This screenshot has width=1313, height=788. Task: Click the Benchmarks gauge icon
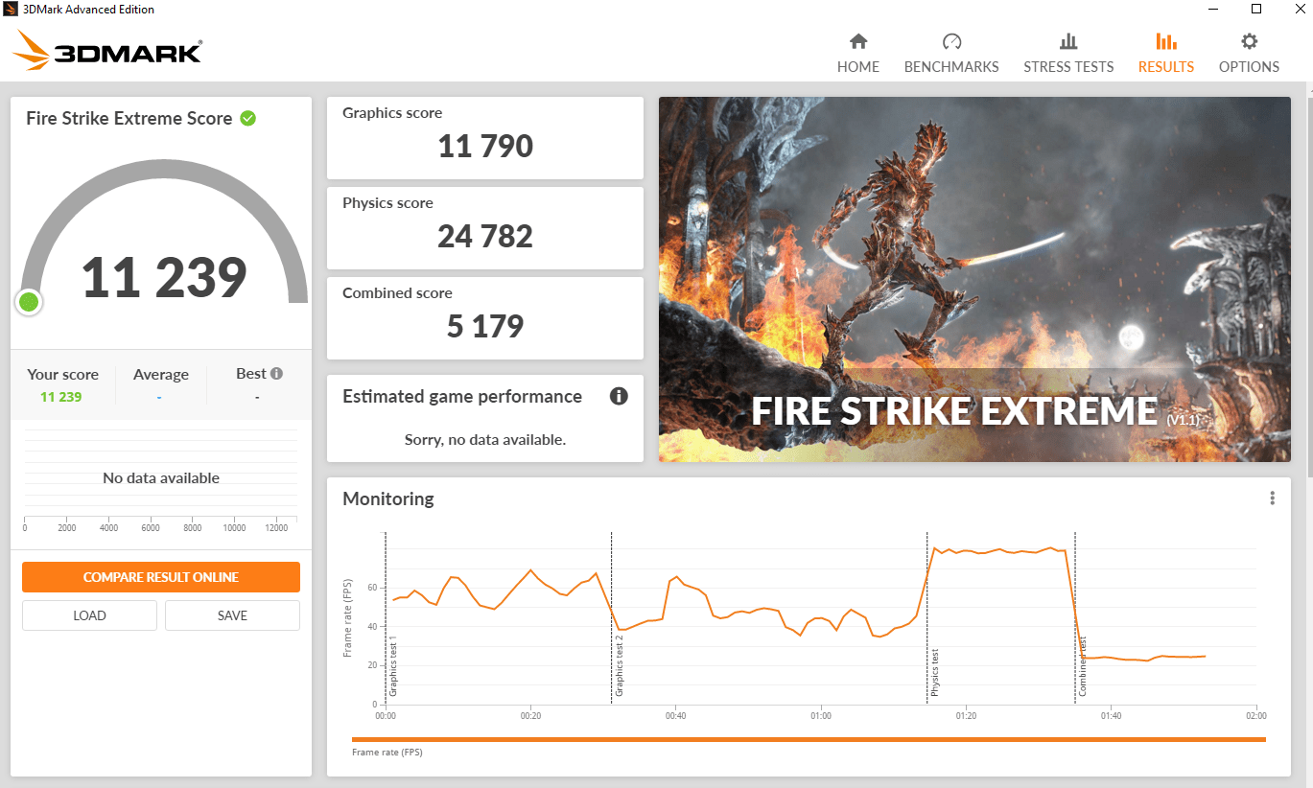pos(951,41)
